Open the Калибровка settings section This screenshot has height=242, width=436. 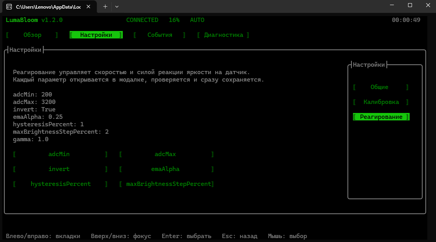[x=381, y=102]
